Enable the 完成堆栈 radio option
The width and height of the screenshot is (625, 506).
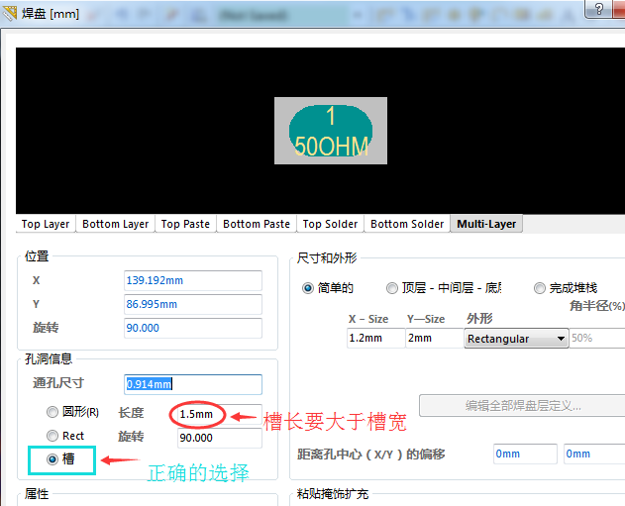(x=540, y=288)
